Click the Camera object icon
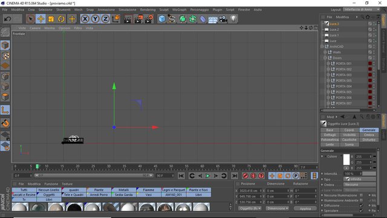387x218 pixels. coord(223,19)
